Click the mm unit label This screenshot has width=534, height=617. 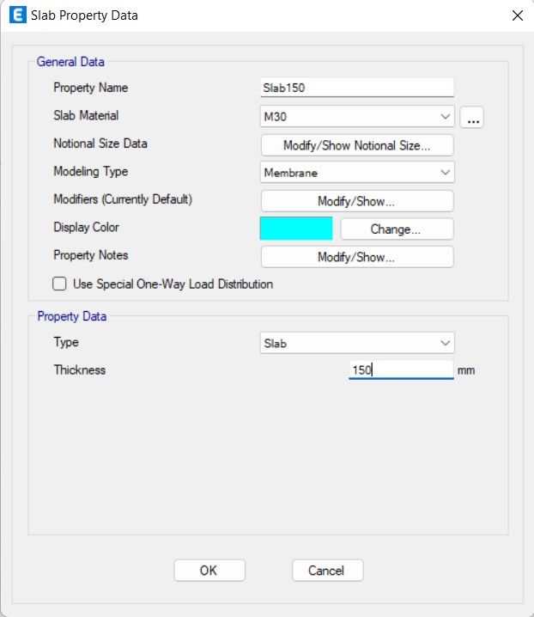point(466,370)
